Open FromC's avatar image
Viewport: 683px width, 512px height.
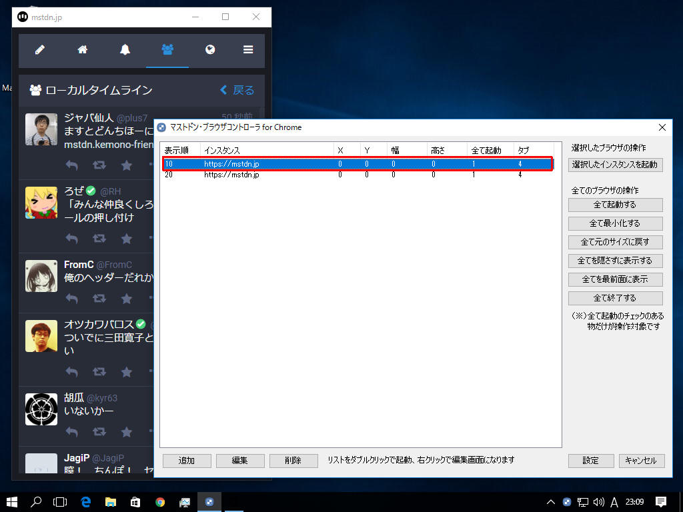point(41,276)
